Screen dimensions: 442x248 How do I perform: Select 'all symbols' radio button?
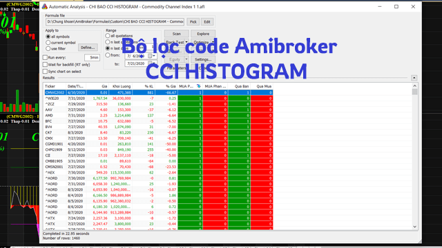tap(48, 37)
